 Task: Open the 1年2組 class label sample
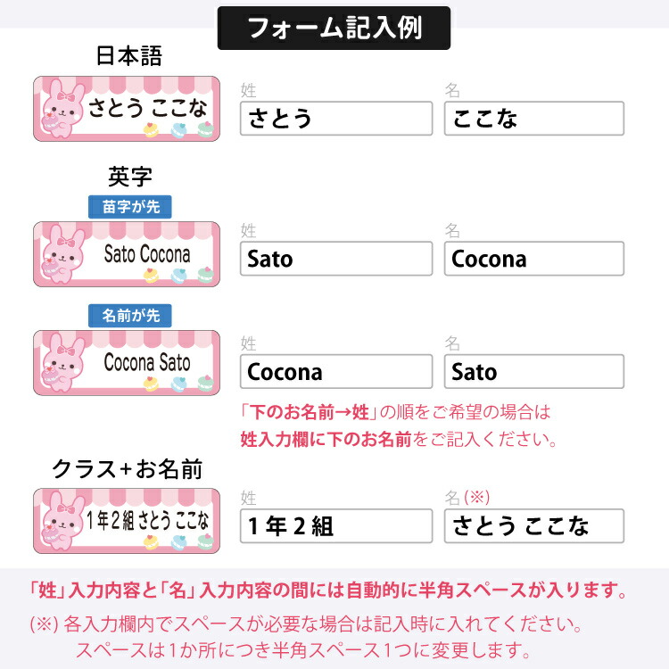tap(127, 521)
